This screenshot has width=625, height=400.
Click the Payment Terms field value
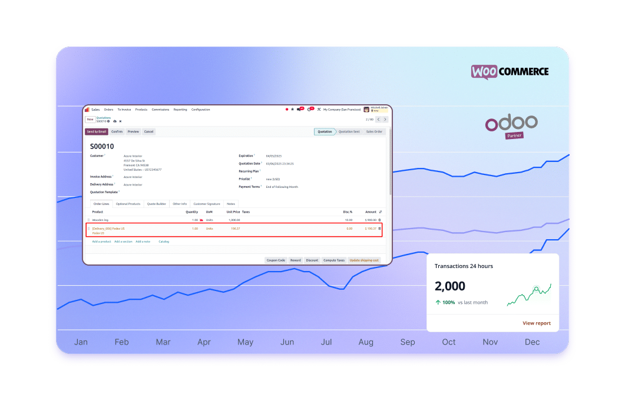click(x=282, y=187)
